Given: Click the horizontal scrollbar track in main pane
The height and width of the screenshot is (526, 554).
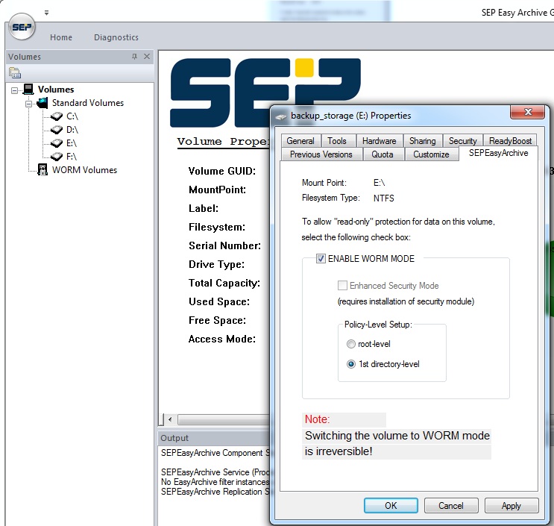Looking at the screenshot, I should point(223,419).
